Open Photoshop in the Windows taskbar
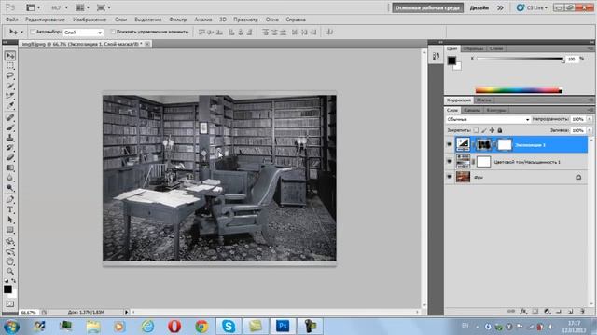 pos(283,327)
